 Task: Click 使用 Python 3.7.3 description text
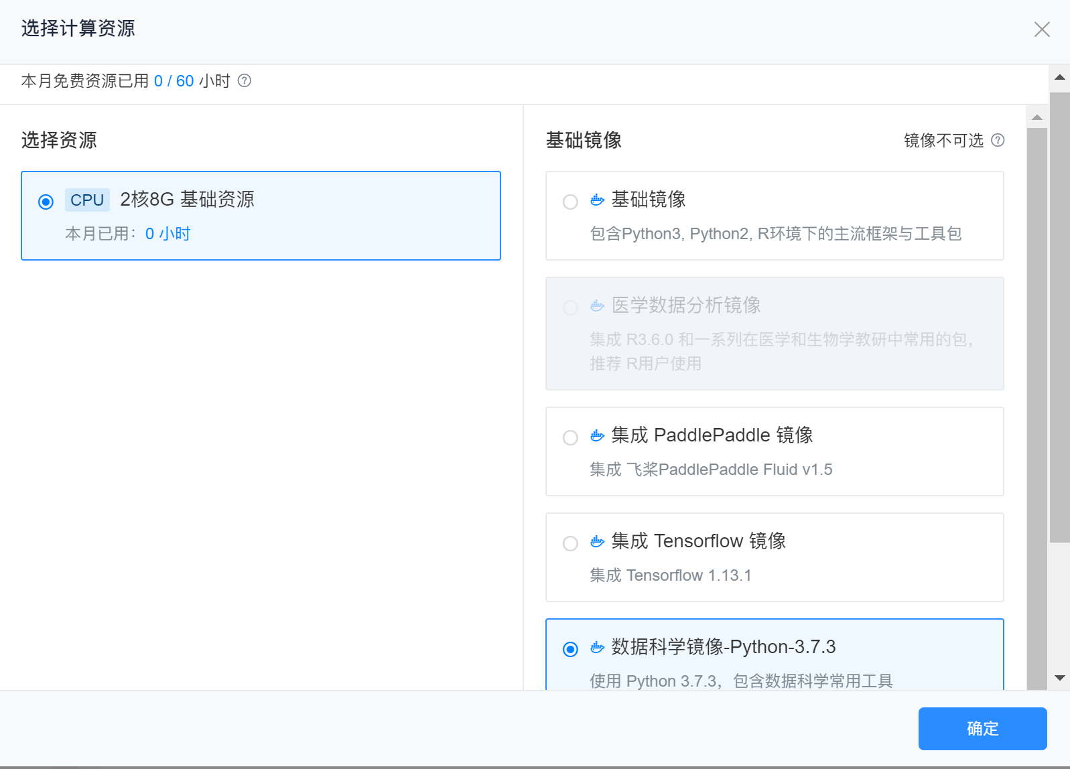[x=741, y=681]
